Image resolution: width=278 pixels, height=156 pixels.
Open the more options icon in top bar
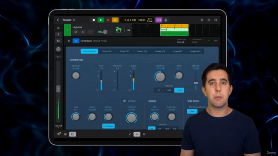click(216, 20)
